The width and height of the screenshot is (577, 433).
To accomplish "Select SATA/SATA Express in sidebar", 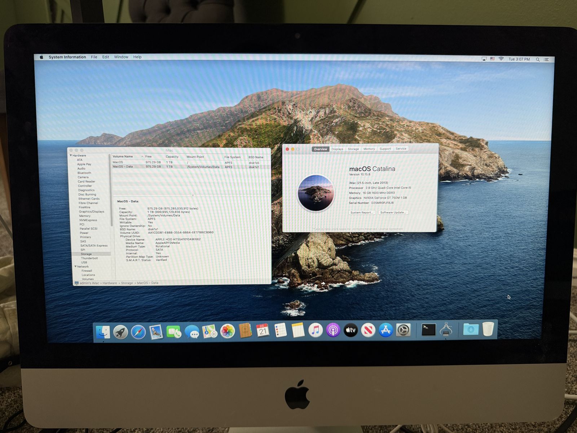I will (x=94, y=245).
